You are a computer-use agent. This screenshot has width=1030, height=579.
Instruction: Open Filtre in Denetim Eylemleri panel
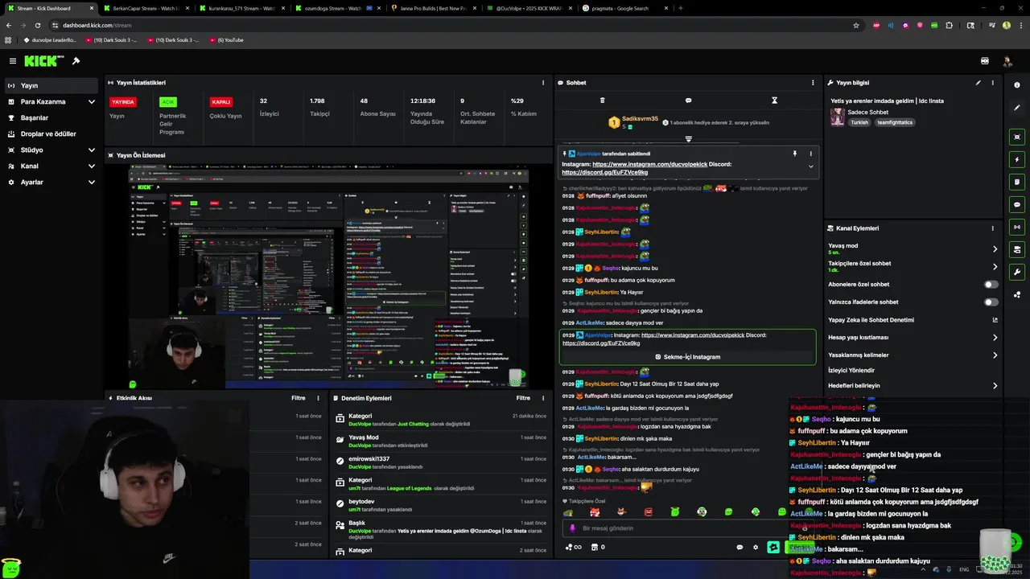click(x=523, y=398)
